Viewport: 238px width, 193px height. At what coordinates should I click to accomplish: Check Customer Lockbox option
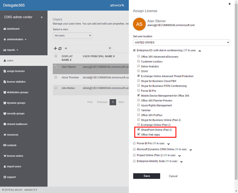138,61
